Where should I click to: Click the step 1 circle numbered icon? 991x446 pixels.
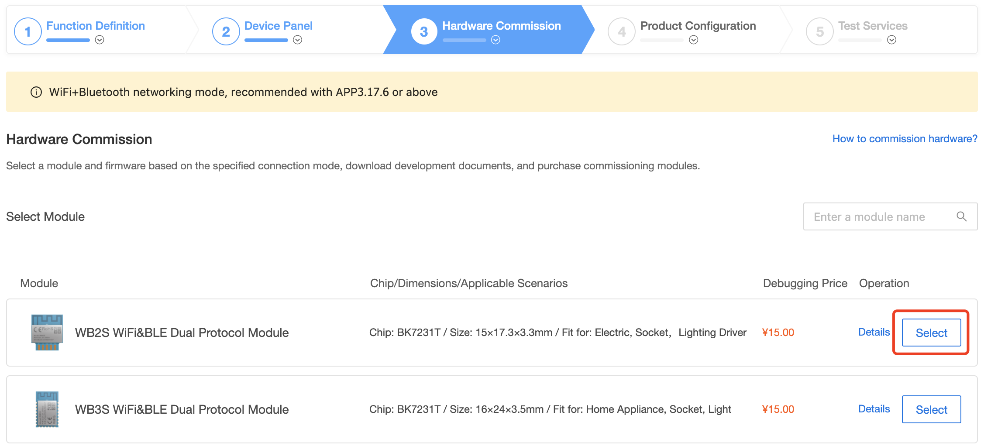(28, 31)
